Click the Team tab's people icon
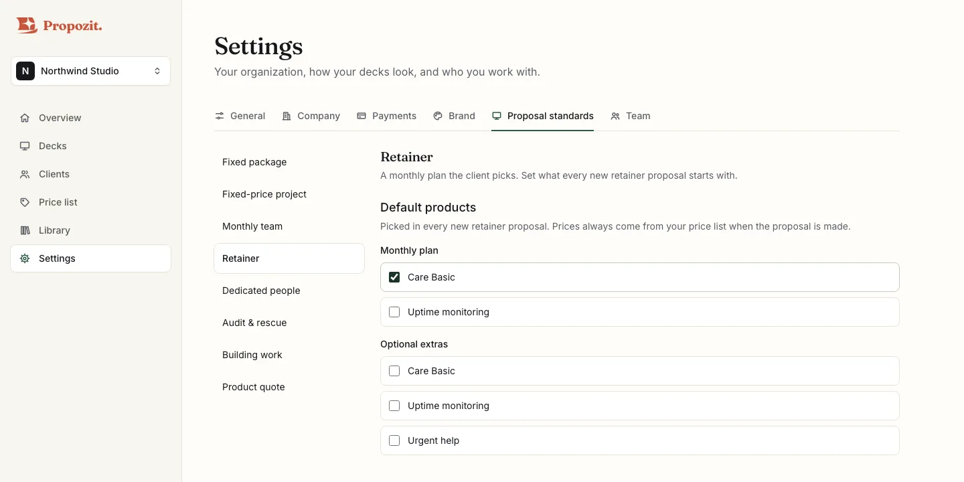The width and height of the screenshot is (964, 482). 615,116
